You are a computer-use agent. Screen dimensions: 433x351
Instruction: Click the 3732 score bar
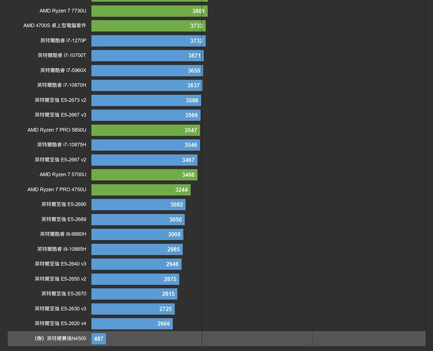coord(149,41)
